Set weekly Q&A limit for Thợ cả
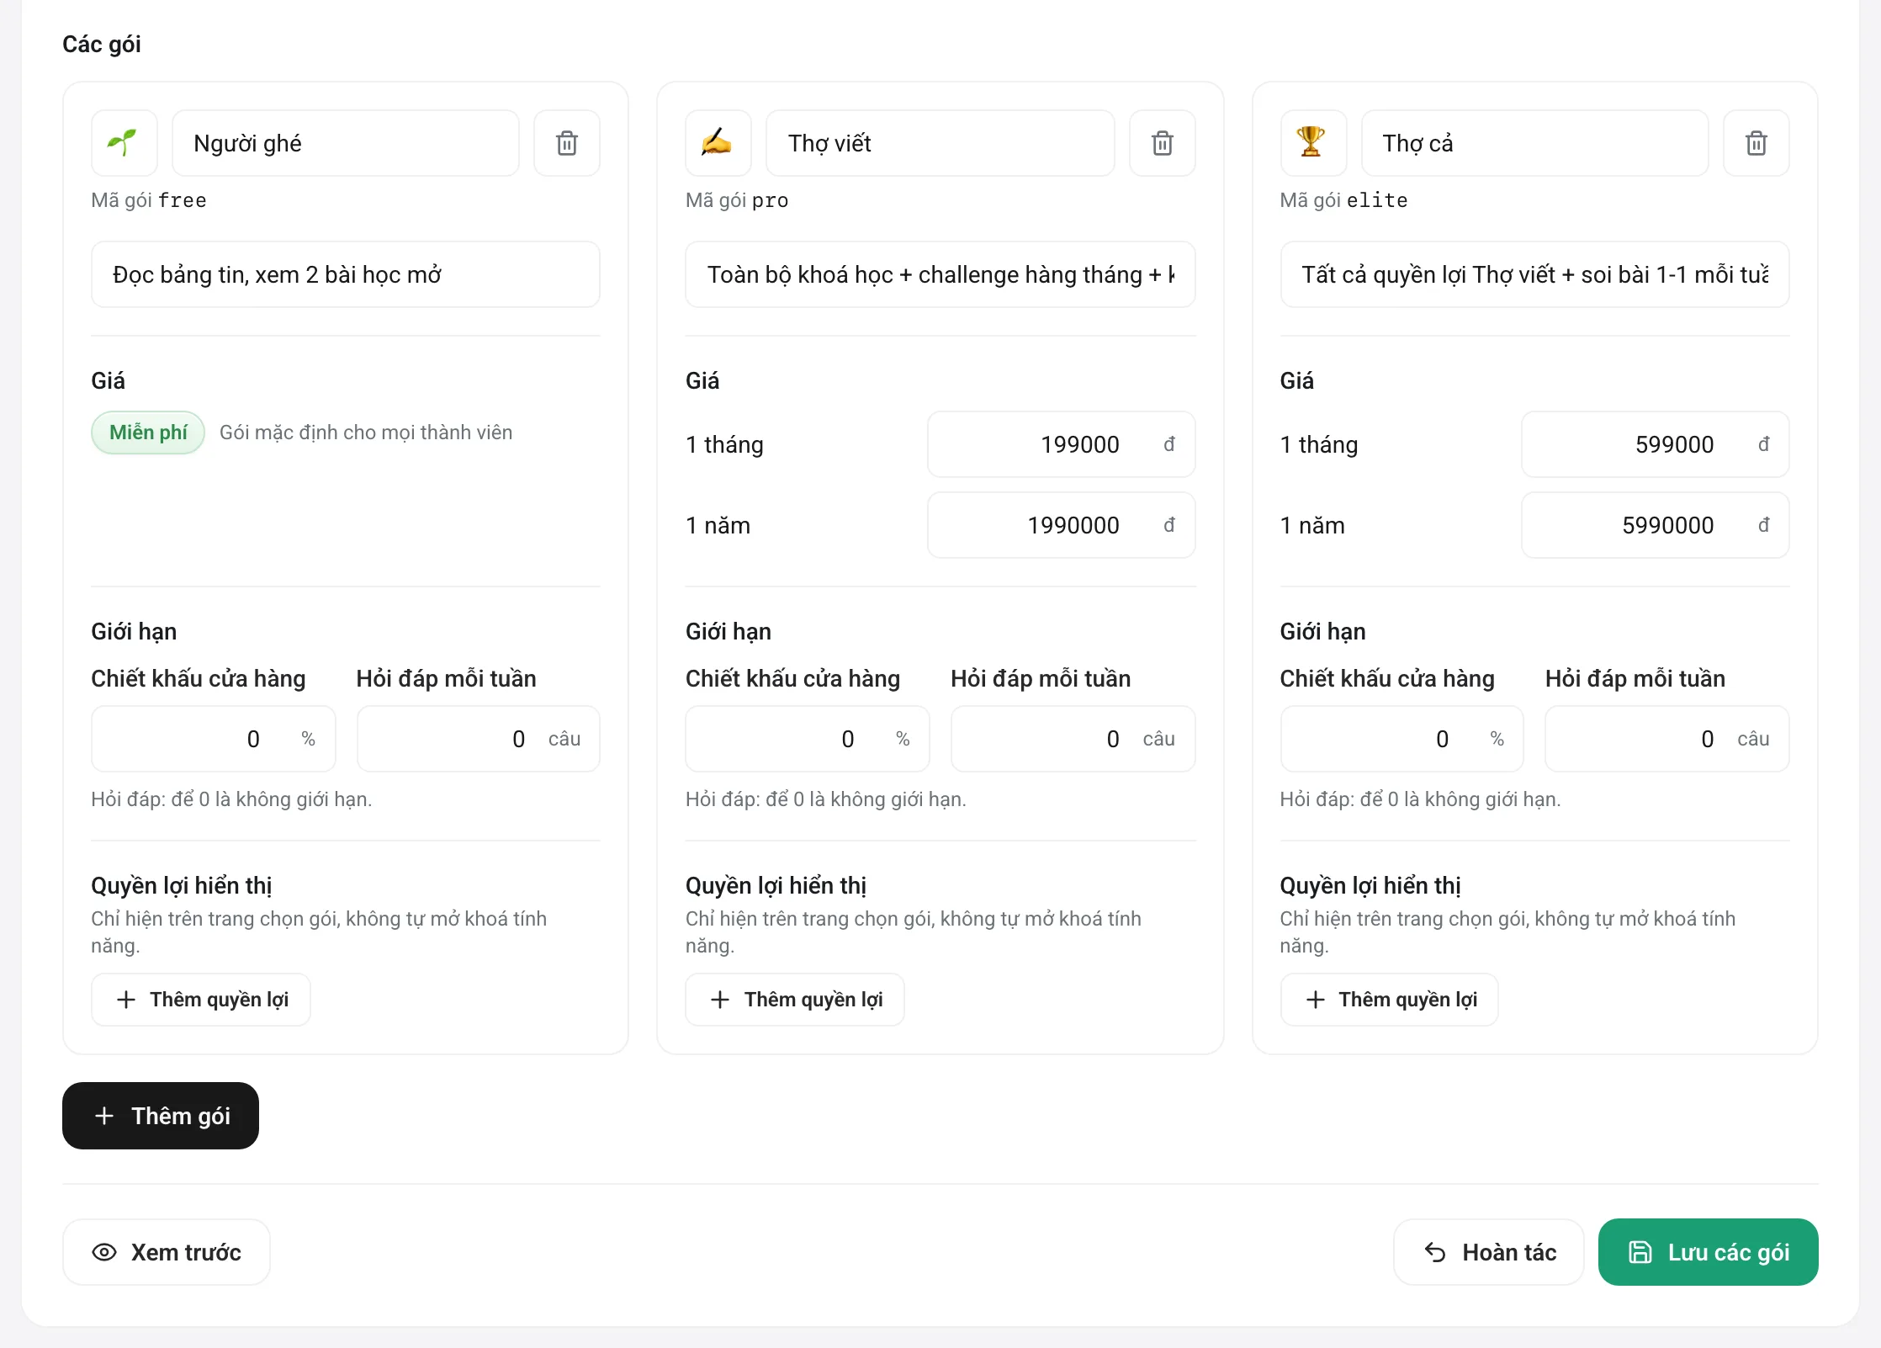Viewport: 1881px width, 1348px height. coord(1666,739)
